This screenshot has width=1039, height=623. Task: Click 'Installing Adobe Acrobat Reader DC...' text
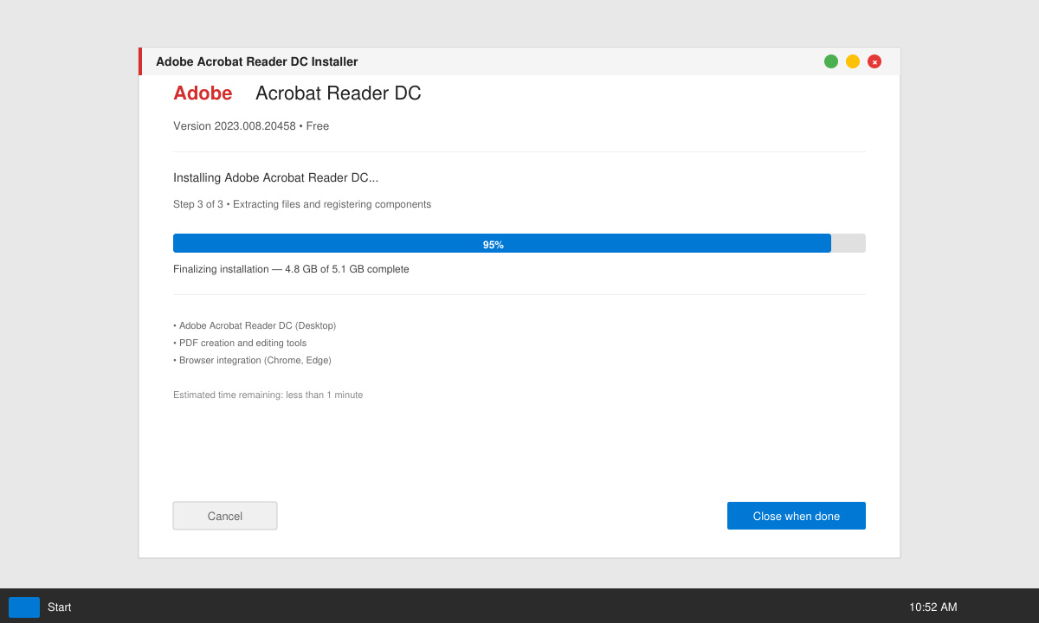tap(276, 177)
